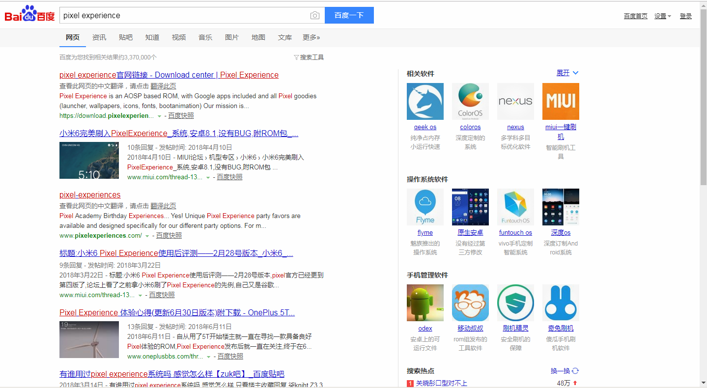Viewport: 707px width, 388px height.
Task: Open the flyme text link
Action: point(425,233)
